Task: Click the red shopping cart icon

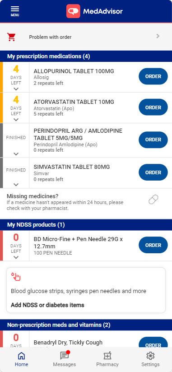Action: click(x=11, y=37)
